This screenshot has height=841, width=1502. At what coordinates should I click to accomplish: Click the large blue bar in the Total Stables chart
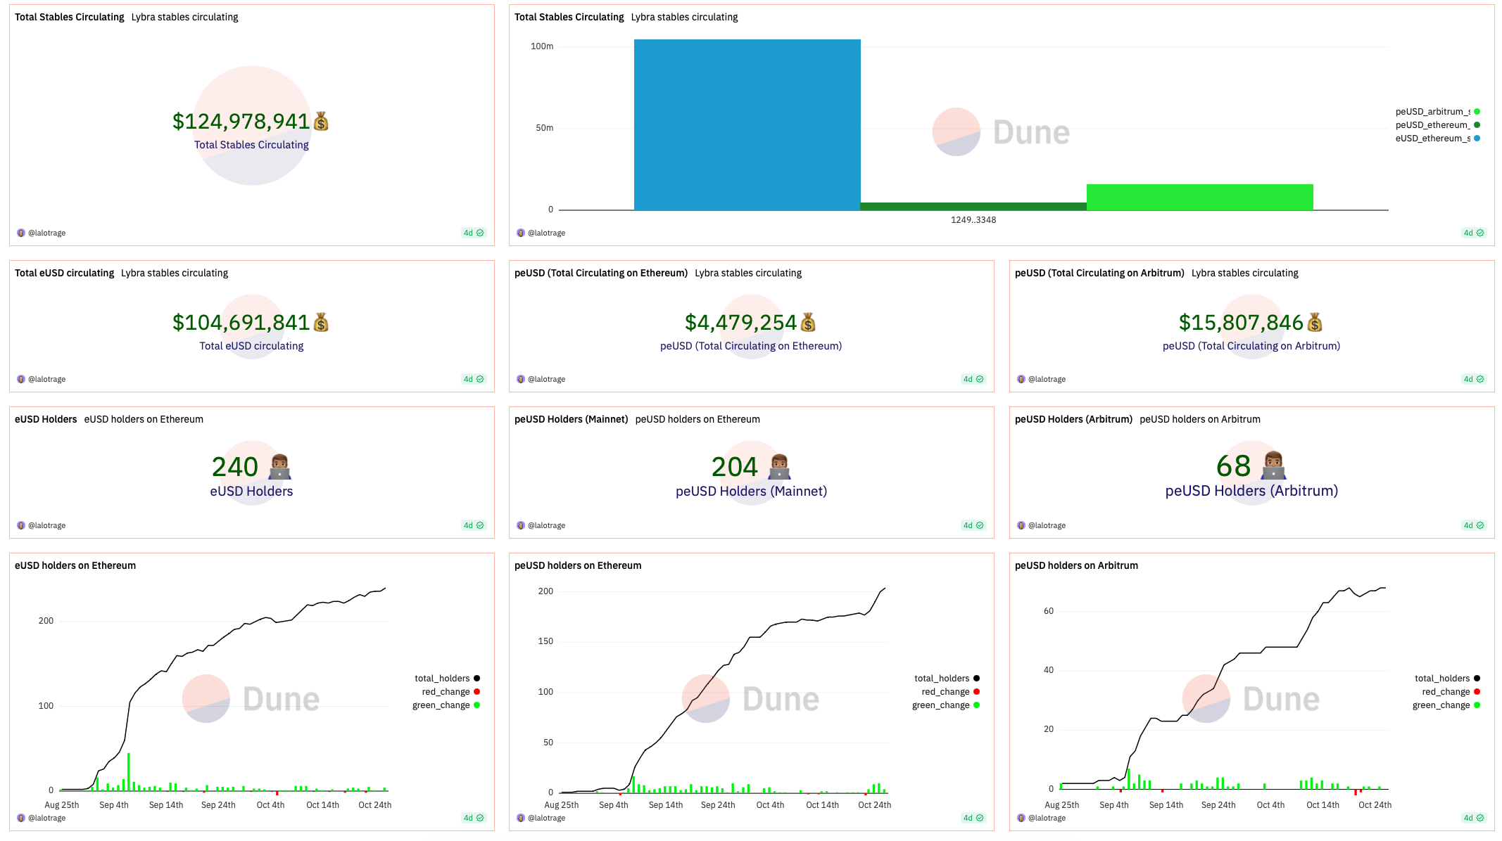click(747, 125)
